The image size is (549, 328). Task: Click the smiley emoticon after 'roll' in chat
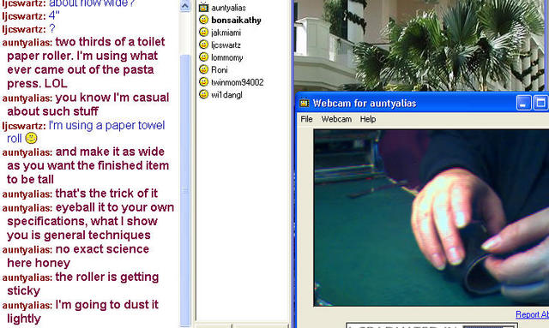coord(31,138)
